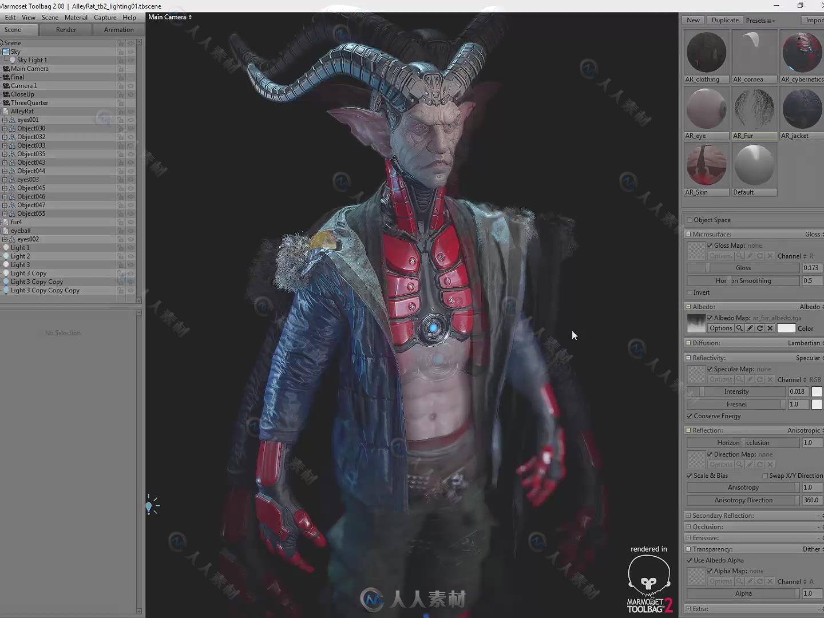Clear the Albedo Map with X icon
The width and height of the screenshot is (824, 618).
coord(770,328)
